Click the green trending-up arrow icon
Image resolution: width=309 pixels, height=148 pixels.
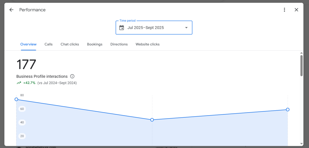point(19,83)
